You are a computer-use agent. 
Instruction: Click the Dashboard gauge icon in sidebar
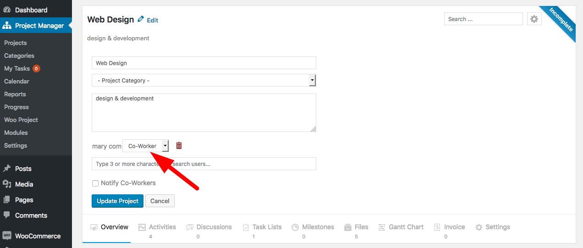7,10
